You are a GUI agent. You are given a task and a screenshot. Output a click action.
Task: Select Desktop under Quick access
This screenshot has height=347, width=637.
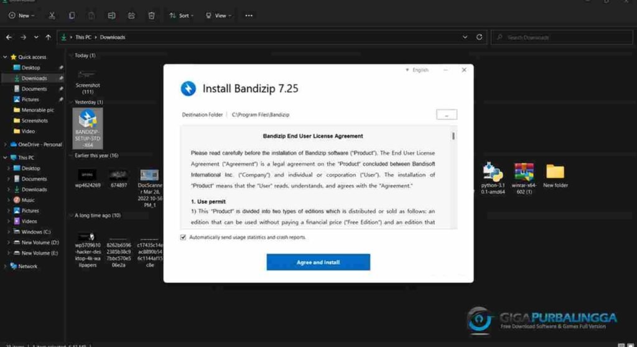coord(31,67)
